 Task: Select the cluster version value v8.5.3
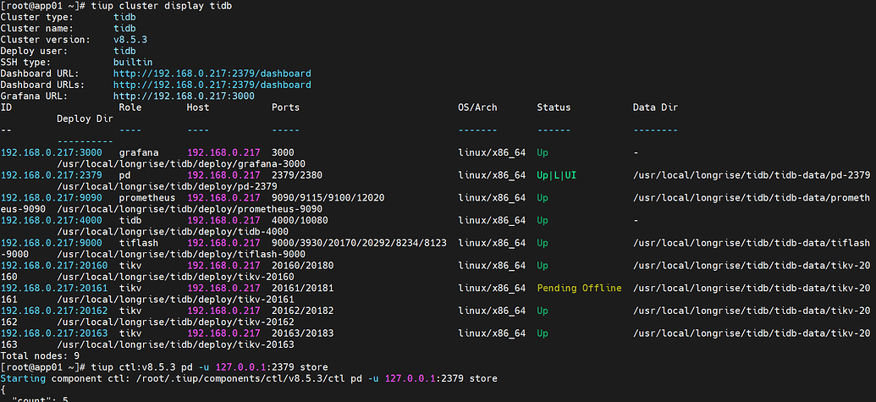[x=130, y=40]
